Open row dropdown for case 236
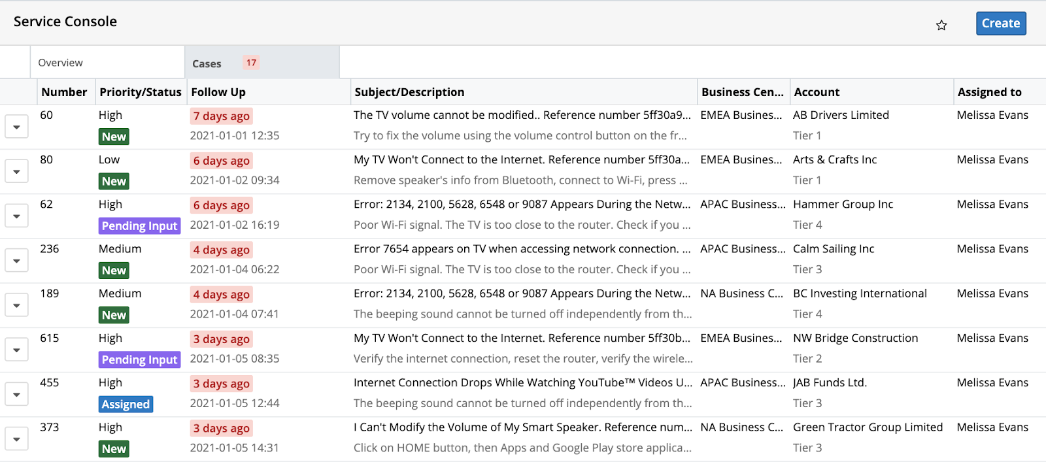This screenshot has height=462, width=1046. click(16, 260)
